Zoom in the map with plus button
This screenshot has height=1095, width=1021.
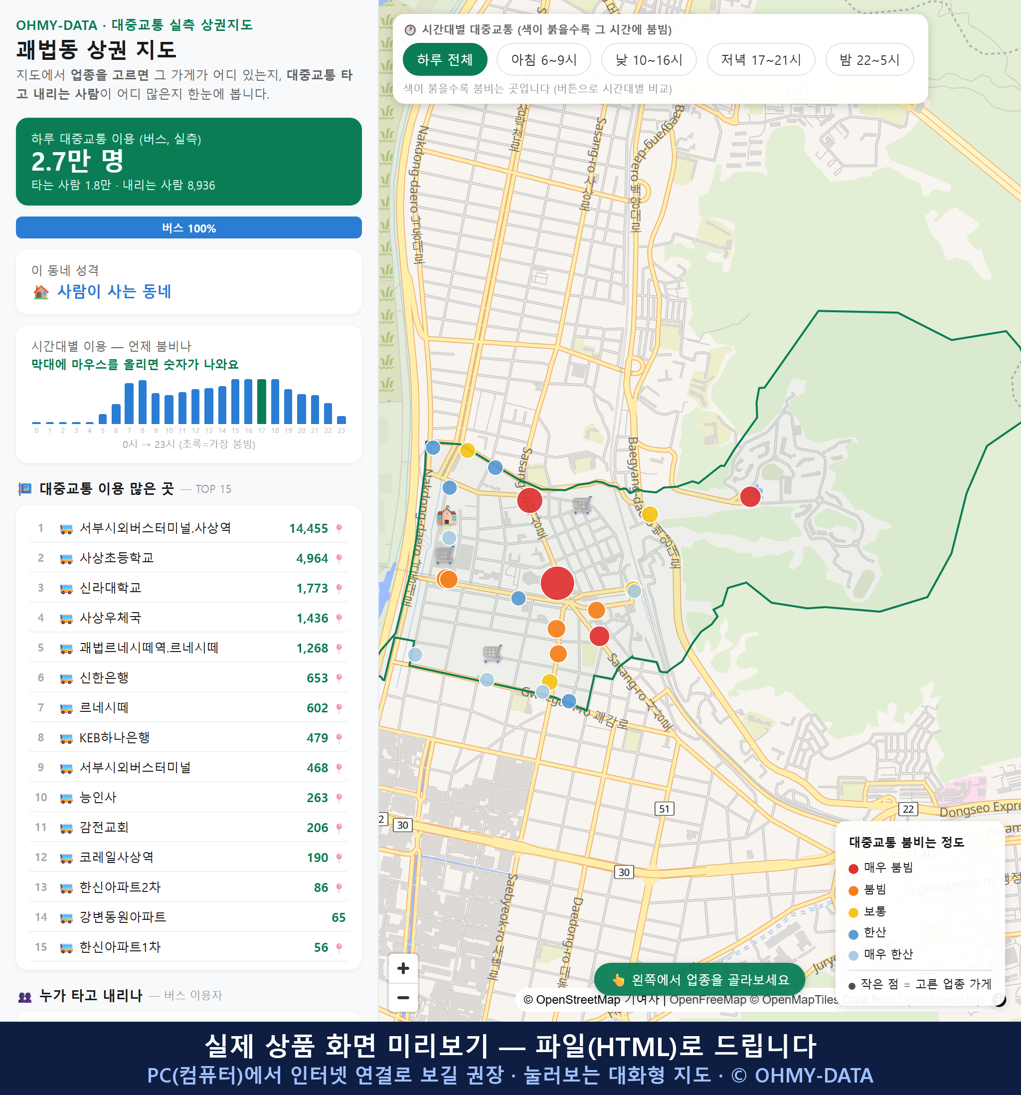[403, 968]
